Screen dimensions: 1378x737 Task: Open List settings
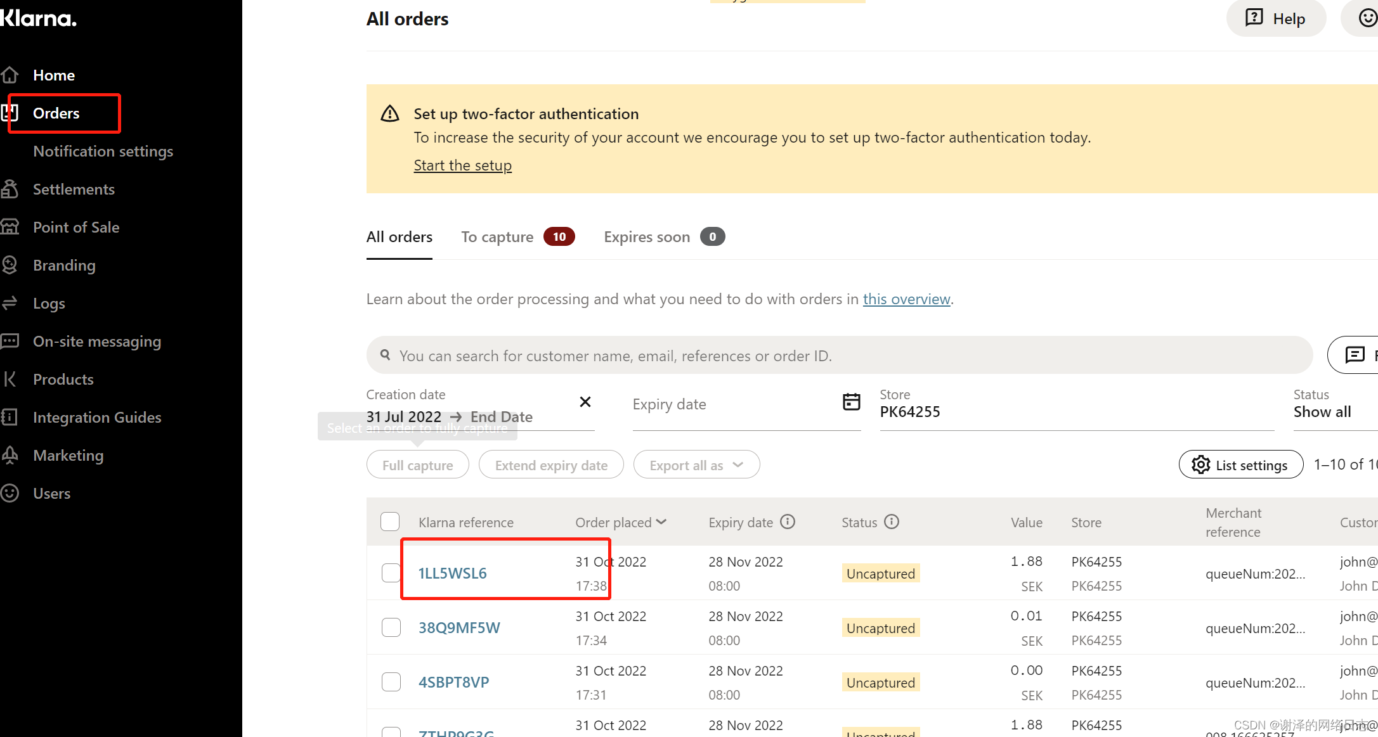pos(1241,465)
